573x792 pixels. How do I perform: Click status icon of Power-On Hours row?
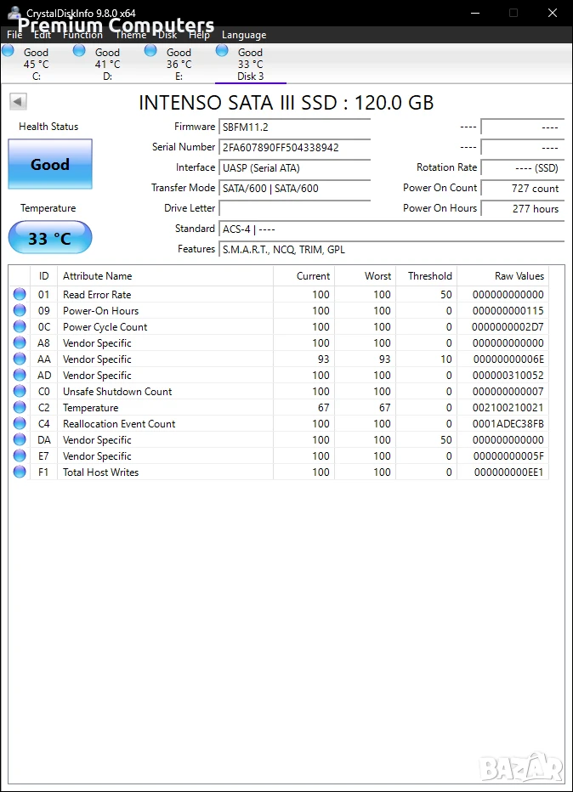tap(20, 310)
